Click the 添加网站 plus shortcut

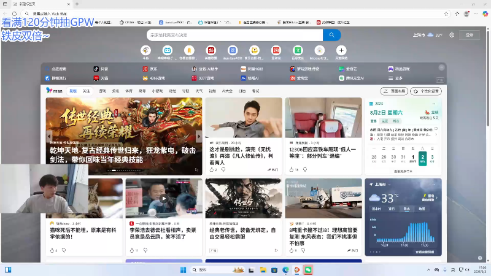click(x=341, y=50)
